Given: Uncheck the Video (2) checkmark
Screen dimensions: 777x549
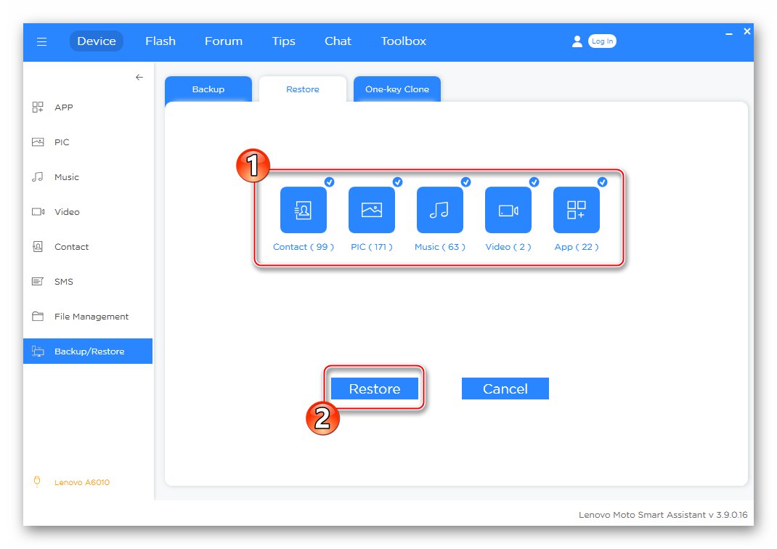Looking at the screenshot, I should 534,182.
